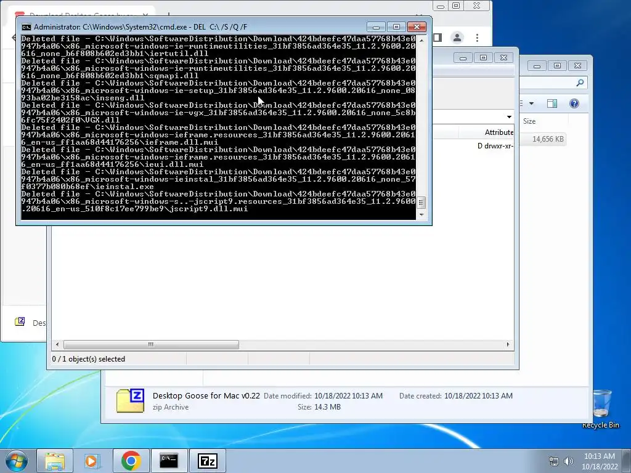Image resolution: width=631 pixels, height=473 pixels.
Task: Click the clock showing 10:13 AM
Action: point(599,456)
